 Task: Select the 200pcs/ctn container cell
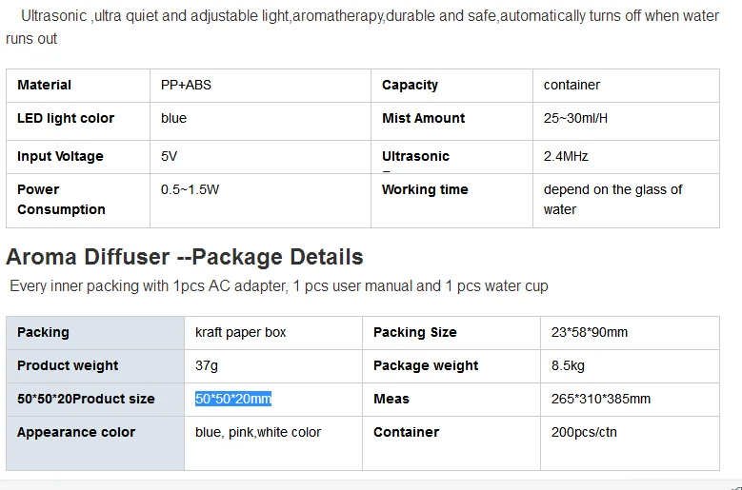coord(630,443)
